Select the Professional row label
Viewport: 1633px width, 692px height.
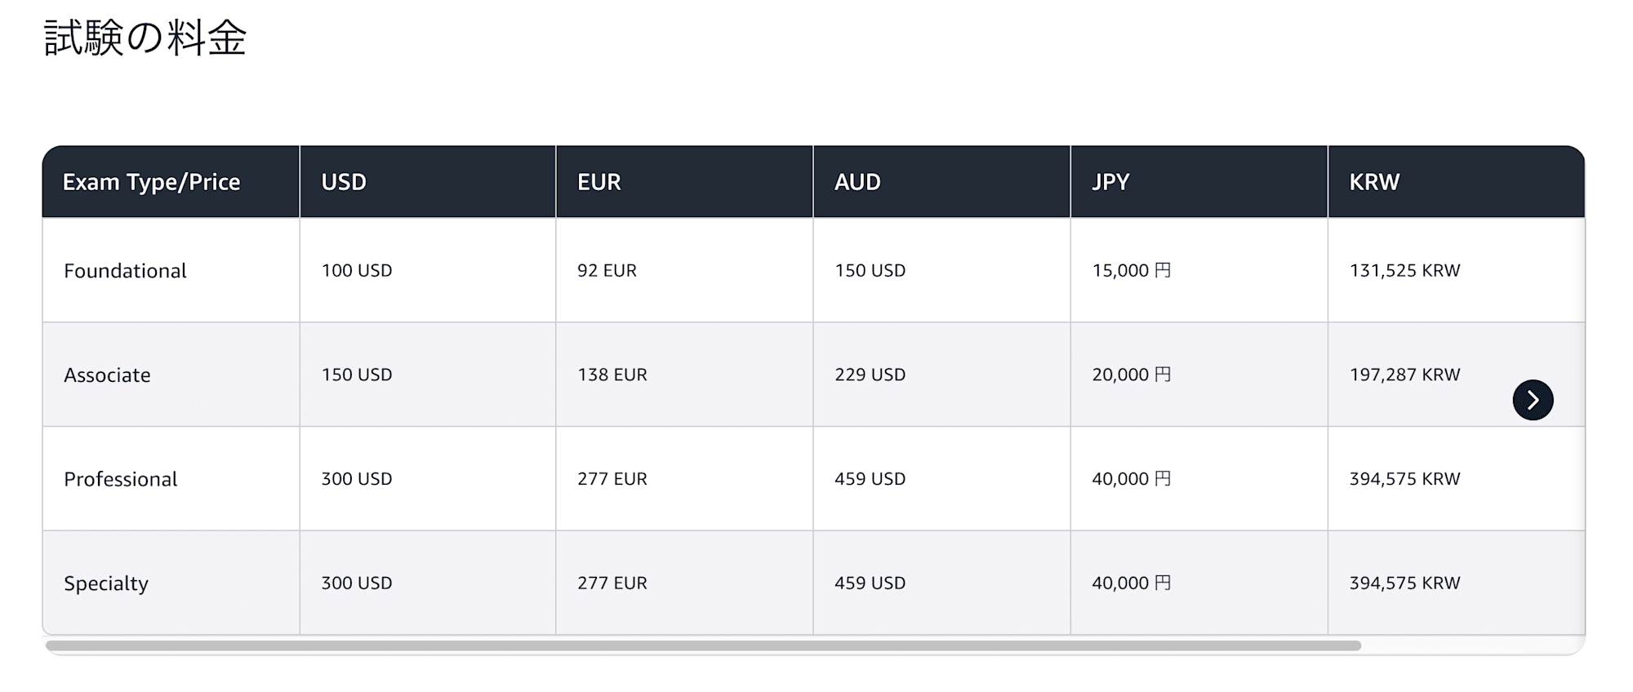point(120,479)
